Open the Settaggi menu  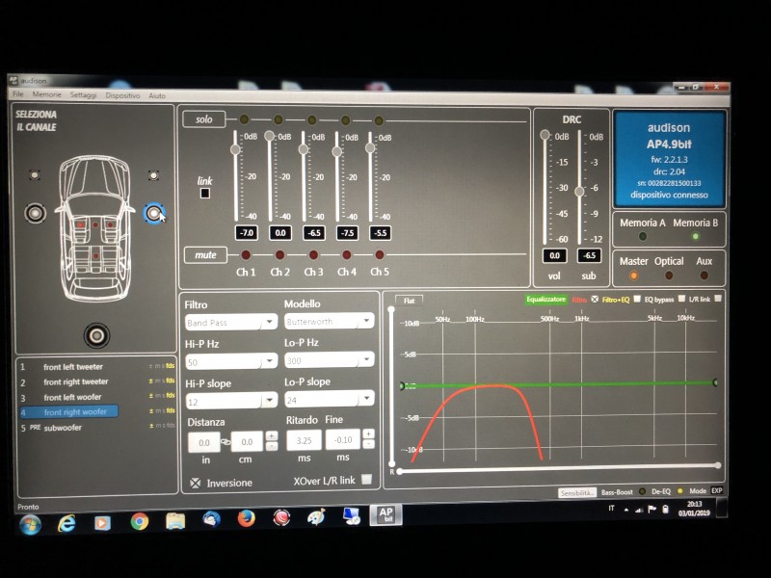pos(83,94)
